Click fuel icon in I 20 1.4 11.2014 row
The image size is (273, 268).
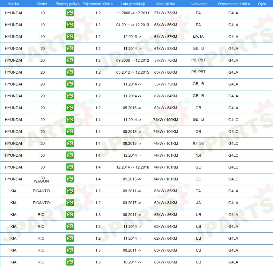point(70,120)
